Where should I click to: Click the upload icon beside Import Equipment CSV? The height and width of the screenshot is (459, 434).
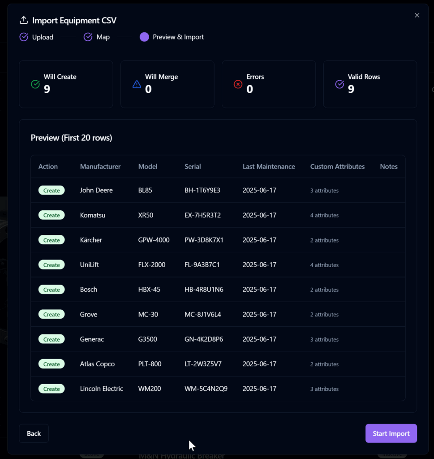point(23,21)
